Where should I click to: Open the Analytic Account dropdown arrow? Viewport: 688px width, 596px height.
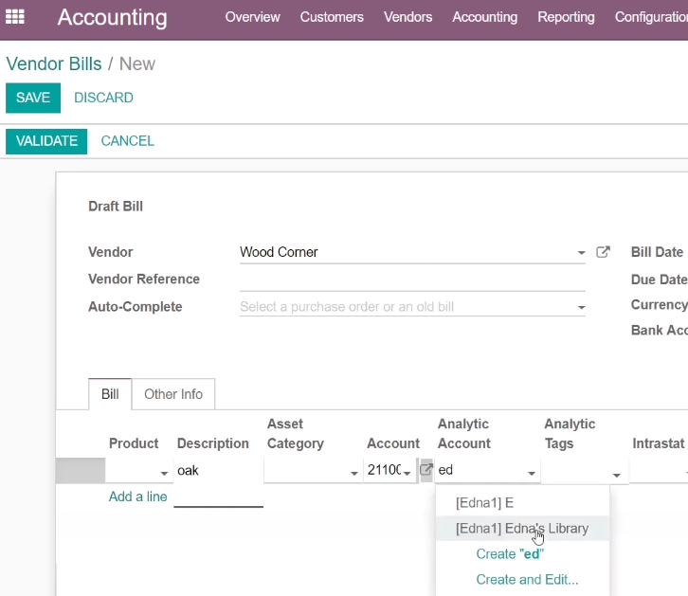point(532,473)
